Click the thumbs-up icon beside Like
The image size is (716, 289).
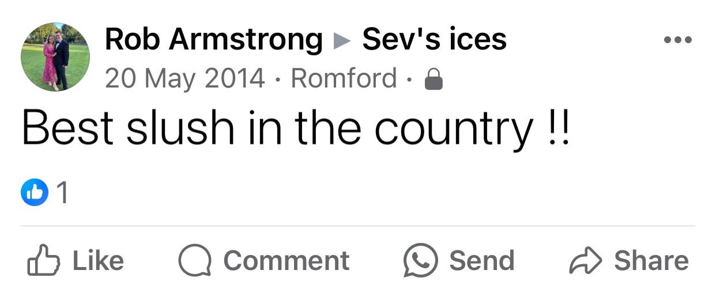point(44,261)
